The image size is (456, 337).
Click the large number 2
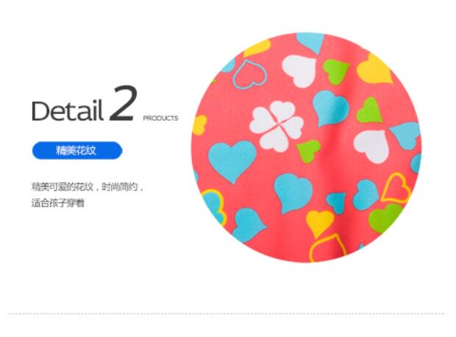123,103
